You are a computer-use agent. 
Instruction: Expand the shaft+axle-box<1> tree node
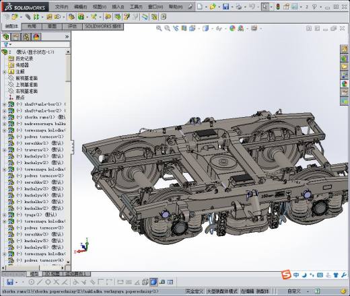click(4, 104)
